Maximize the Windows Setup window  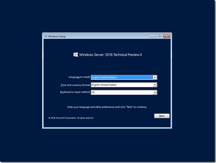[x=160, y=36]
